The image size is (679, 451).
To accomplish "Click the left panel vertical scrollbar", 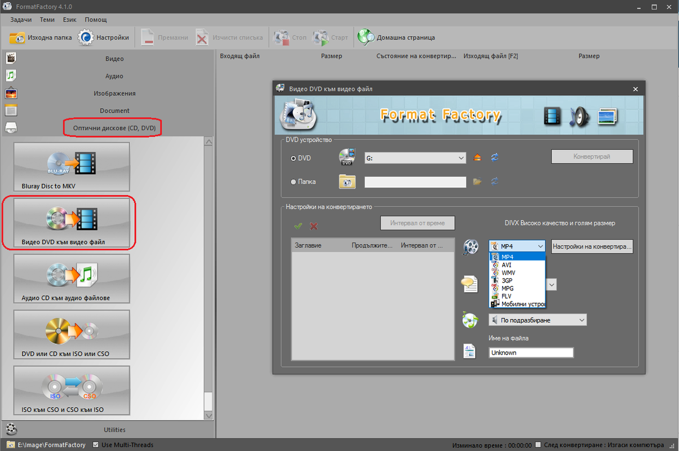I will 208,278.
